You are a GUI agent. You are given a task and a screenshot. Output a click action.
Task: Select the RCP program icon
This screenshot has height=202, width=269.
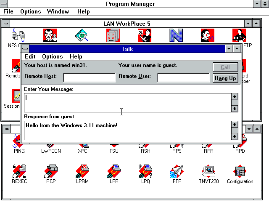click(51, 171)
